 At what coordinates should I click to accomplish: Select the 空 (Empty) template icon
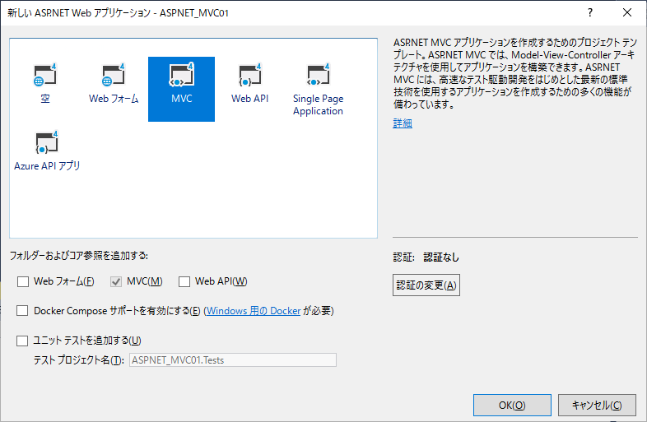coord(45,84)
